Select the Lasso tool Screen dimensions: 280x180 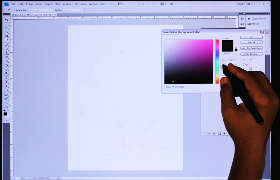pyautogui.click(x=7, y=28)
